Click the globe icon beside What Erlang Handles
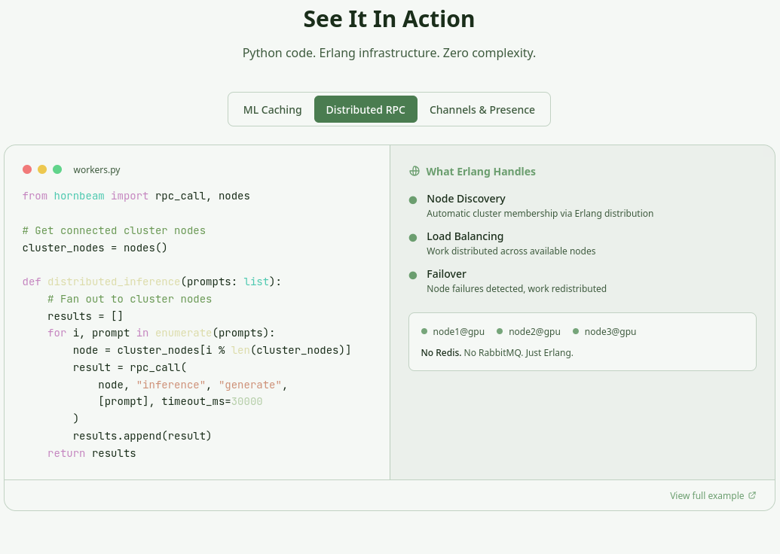Screen dimensions: 780x554 click(x=414, y=171)
